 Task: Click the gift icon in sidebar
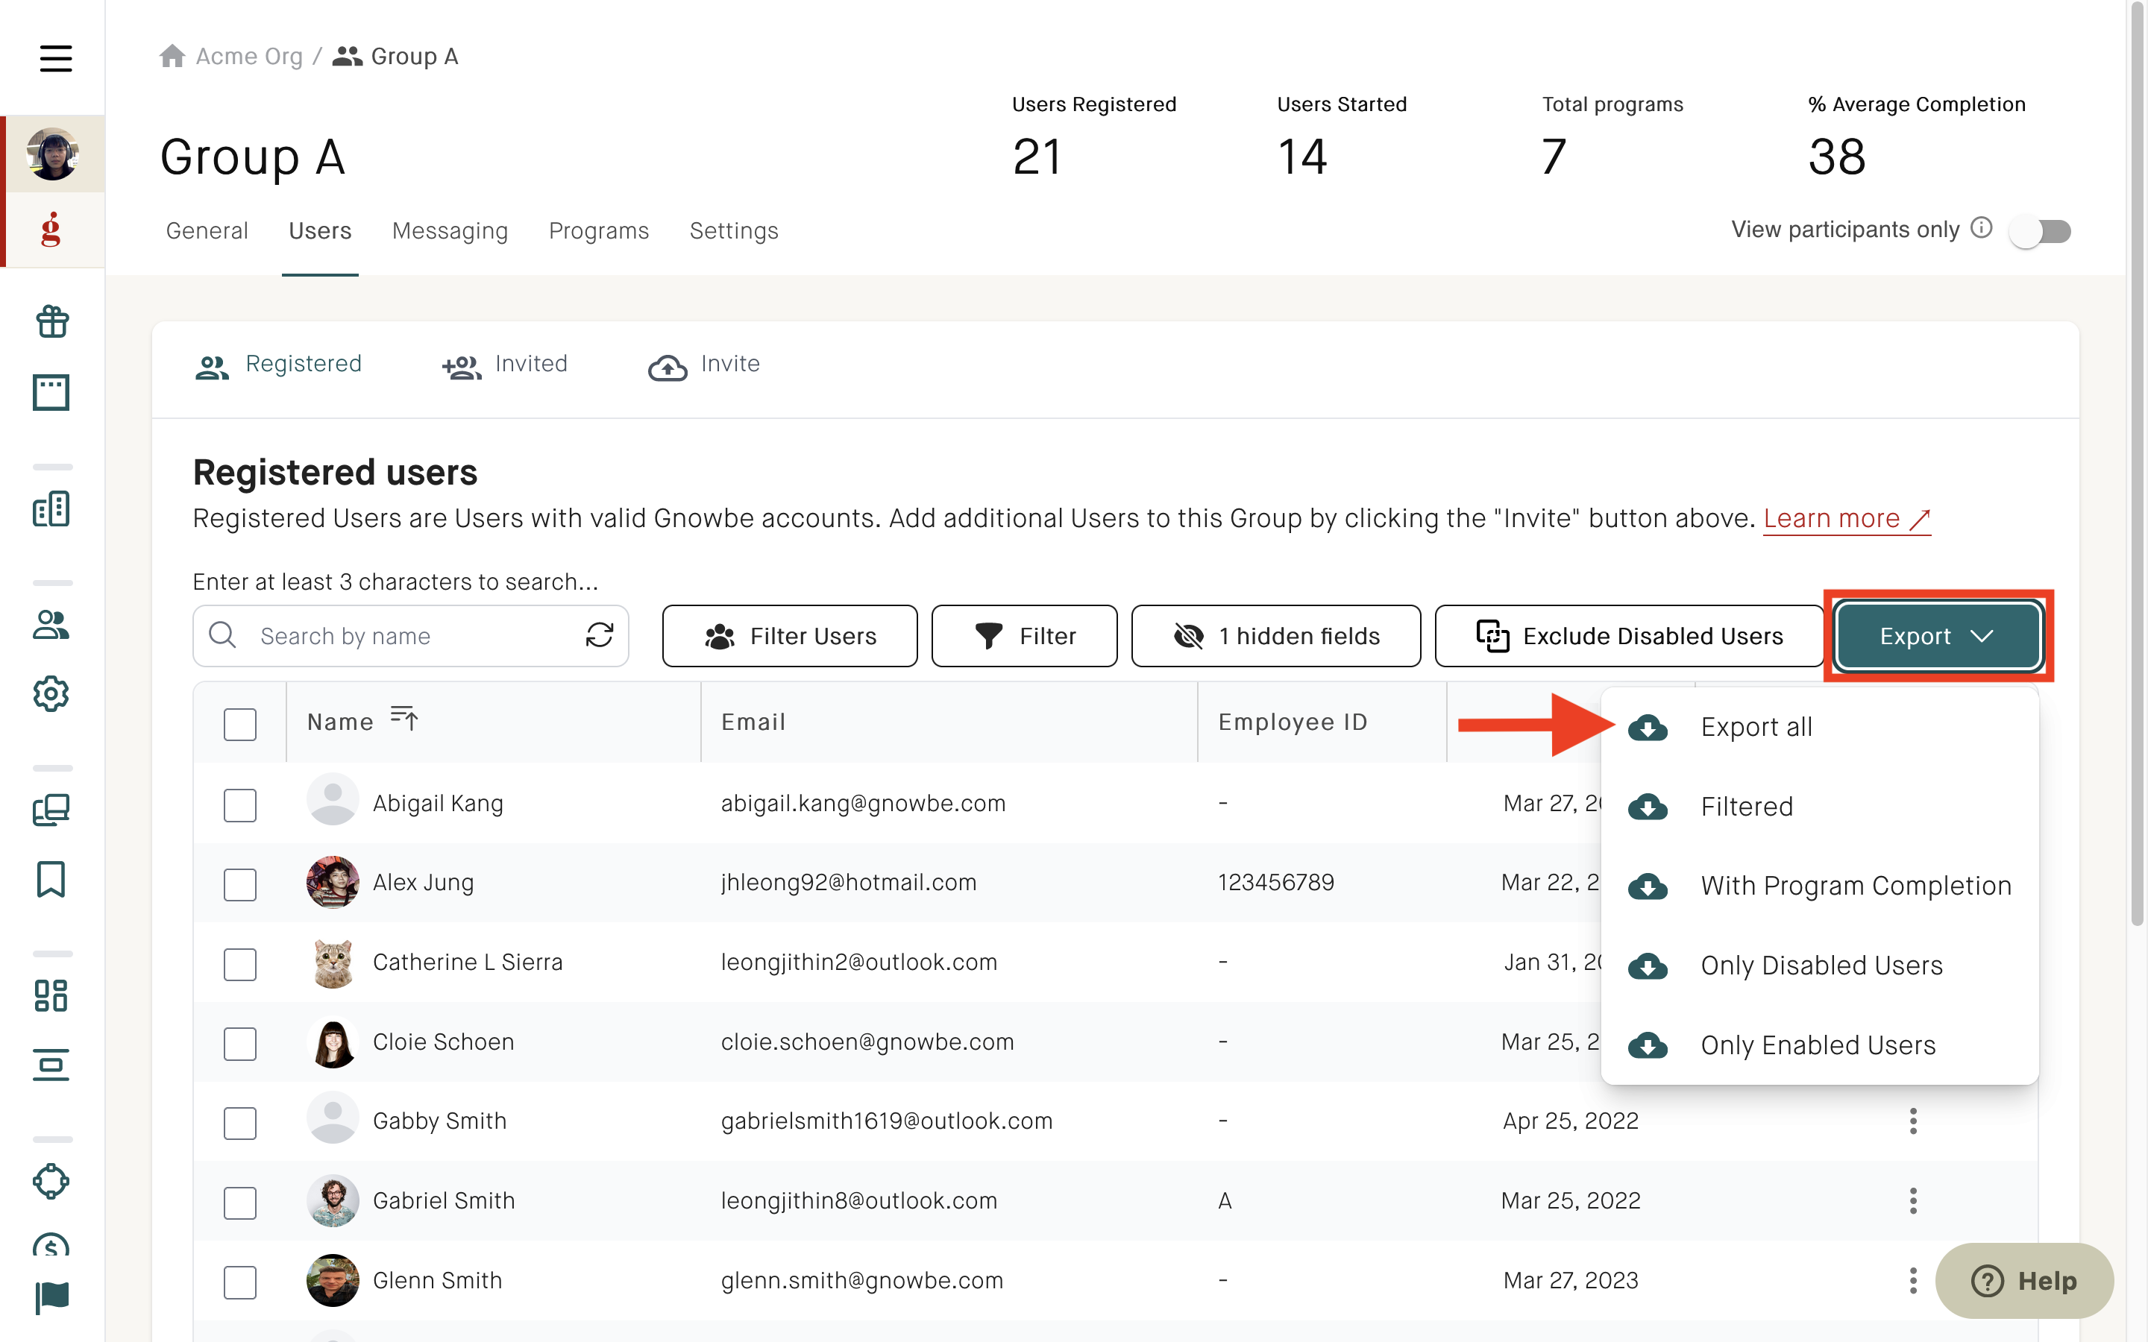[x=52, y=321]
